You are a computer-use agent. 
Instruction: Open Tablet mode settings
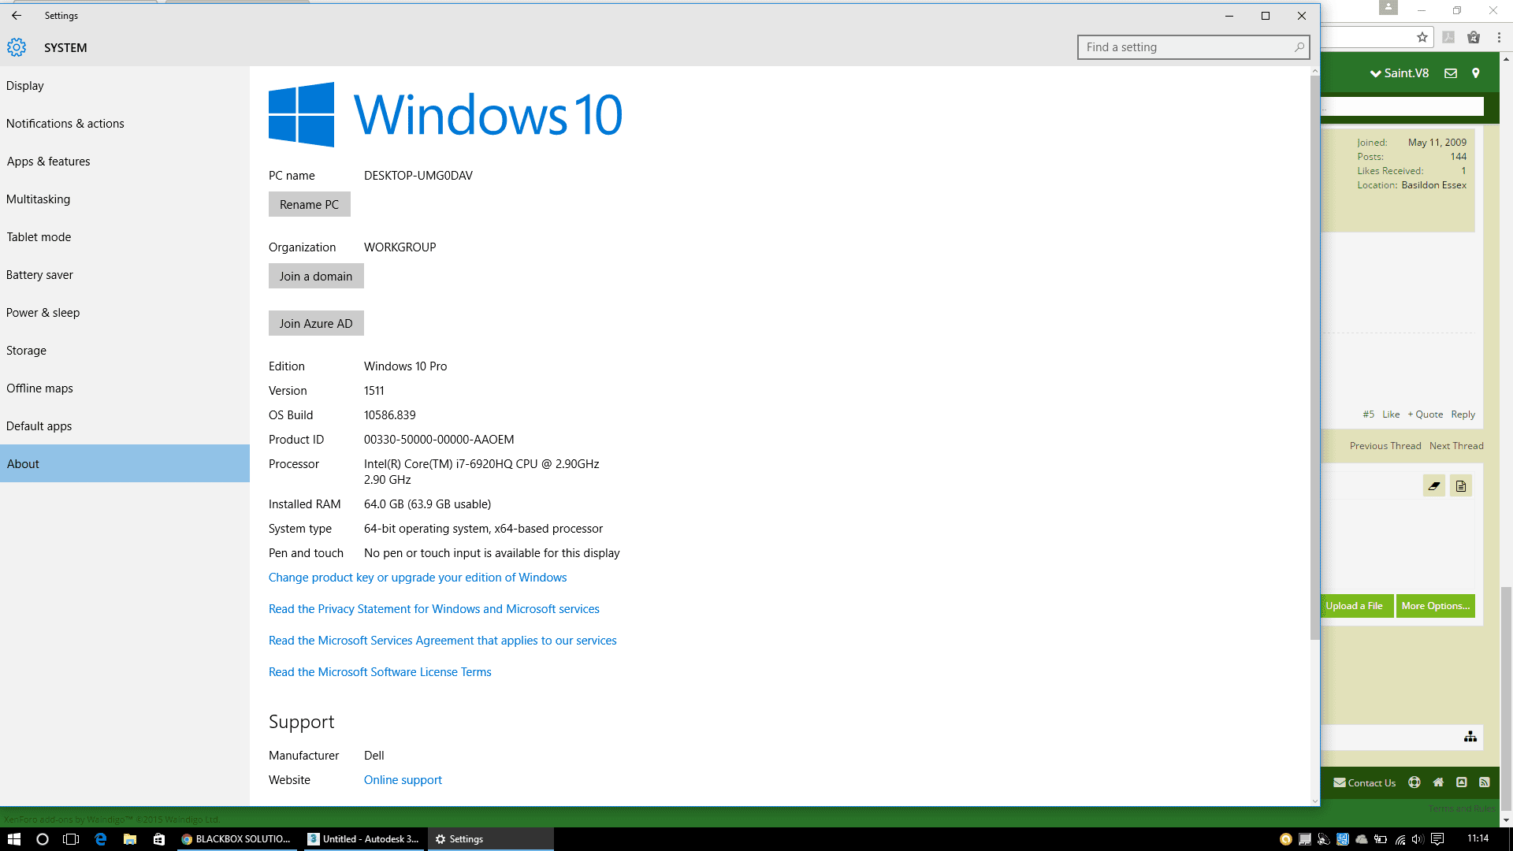125,237
